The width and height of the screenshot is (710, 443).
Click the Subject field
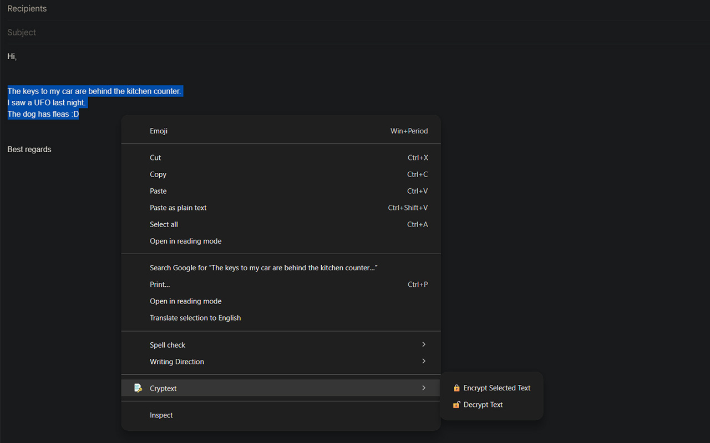point(355,32)
